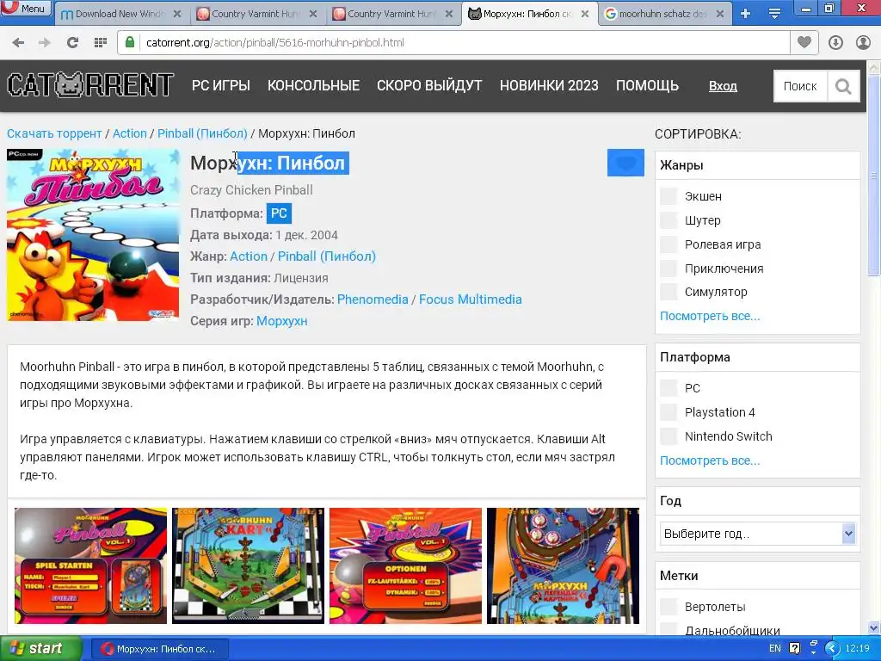This screenshot has height=661, width=881.
Task: Open the Moorhuhn Kart table screenshot thumbnail
Action: [x=248, y=566]
